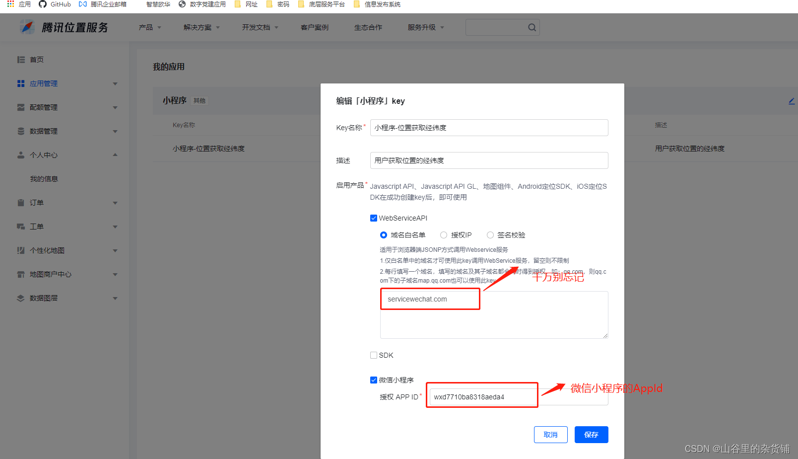Click the search magnifier icon
The image size is (798, 459).
pyautogui.click(x=532, y=27)
